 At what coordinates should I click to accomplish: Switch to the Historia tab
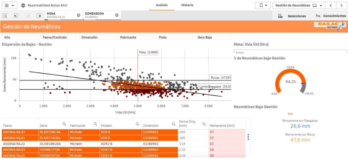[x=187, y=5]
